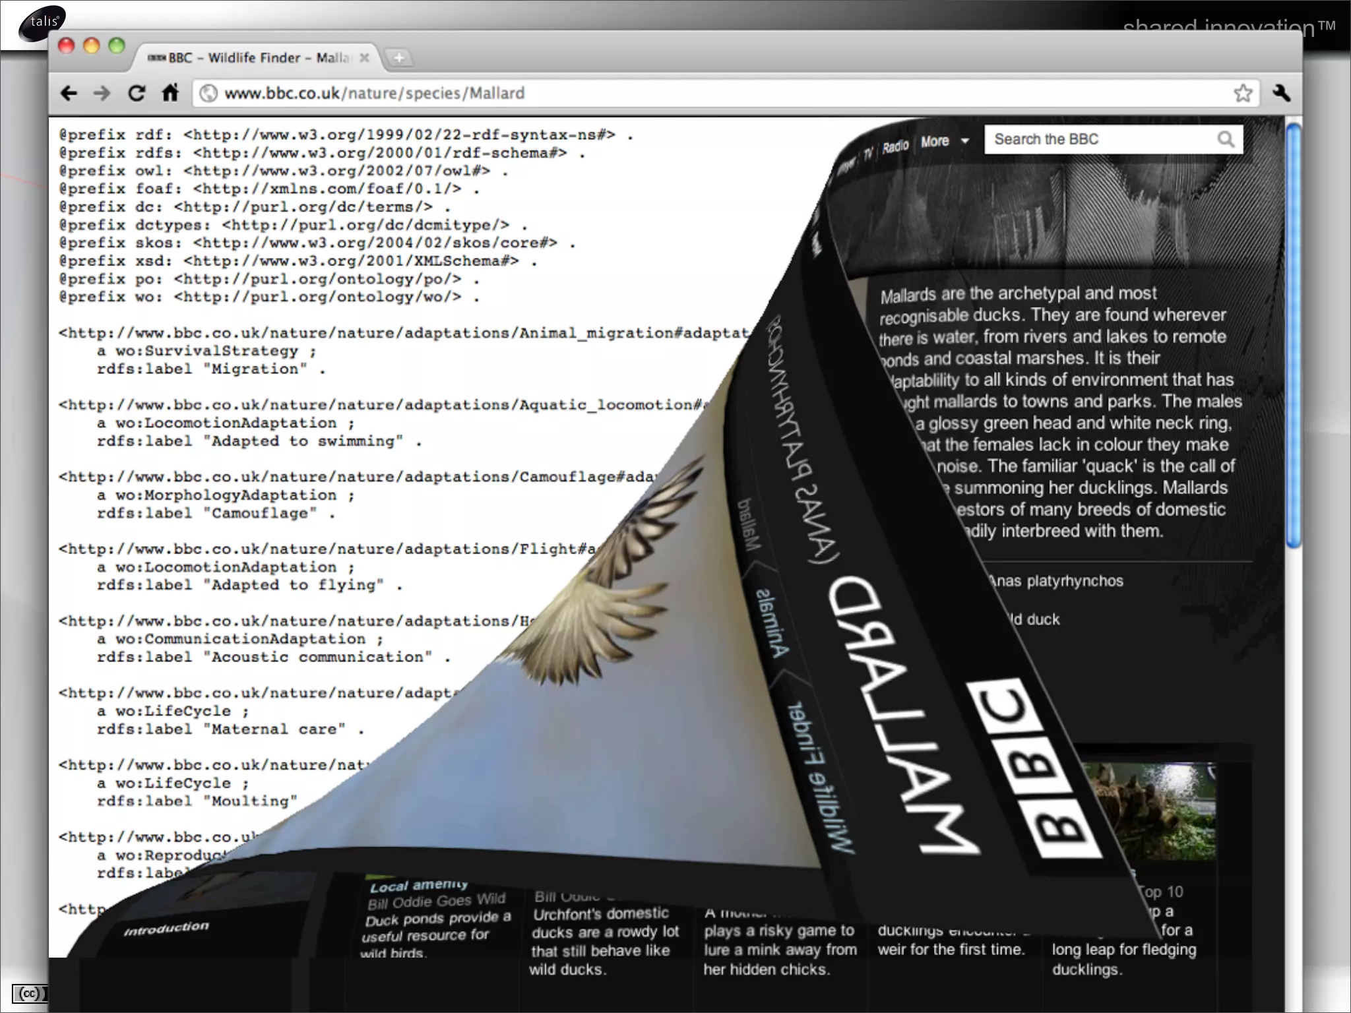Click the TV link in BBC navigation
This screenshot has width=1351, height=1013.
tap(868, 154)
